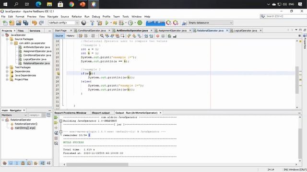The height and width of the screenshot is (172, 307).
Task: Expand the Project Files node
Action: (7, 80)
